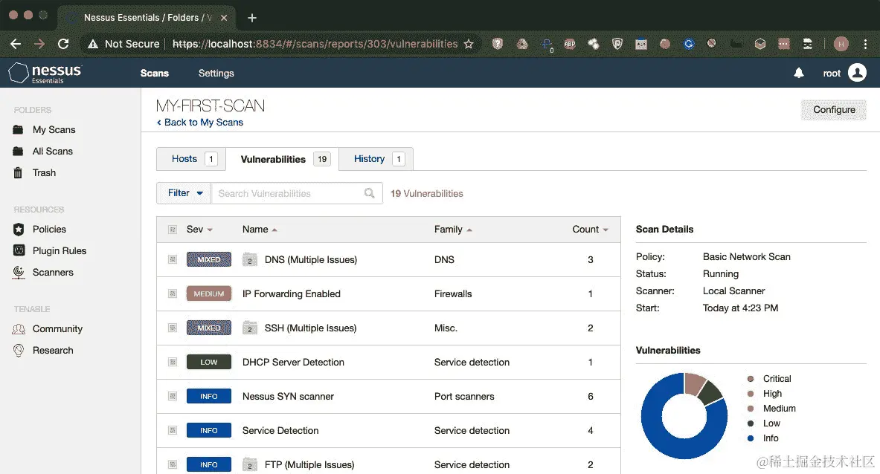880x474 pixels.
Task: Open the Filter dropdown
Action: click(184, 192)
